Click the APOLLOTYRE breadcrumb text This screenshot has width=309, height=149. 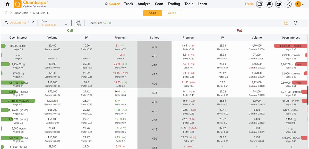click(41, 13)
